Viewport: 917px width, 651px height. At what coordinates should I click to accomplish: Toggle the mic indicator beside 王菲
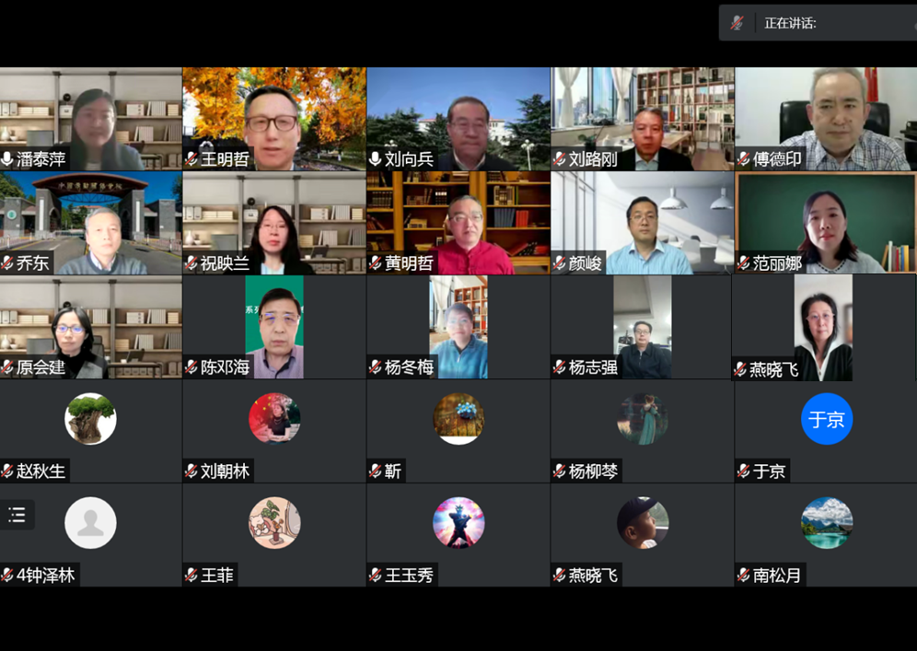(192, 575)
